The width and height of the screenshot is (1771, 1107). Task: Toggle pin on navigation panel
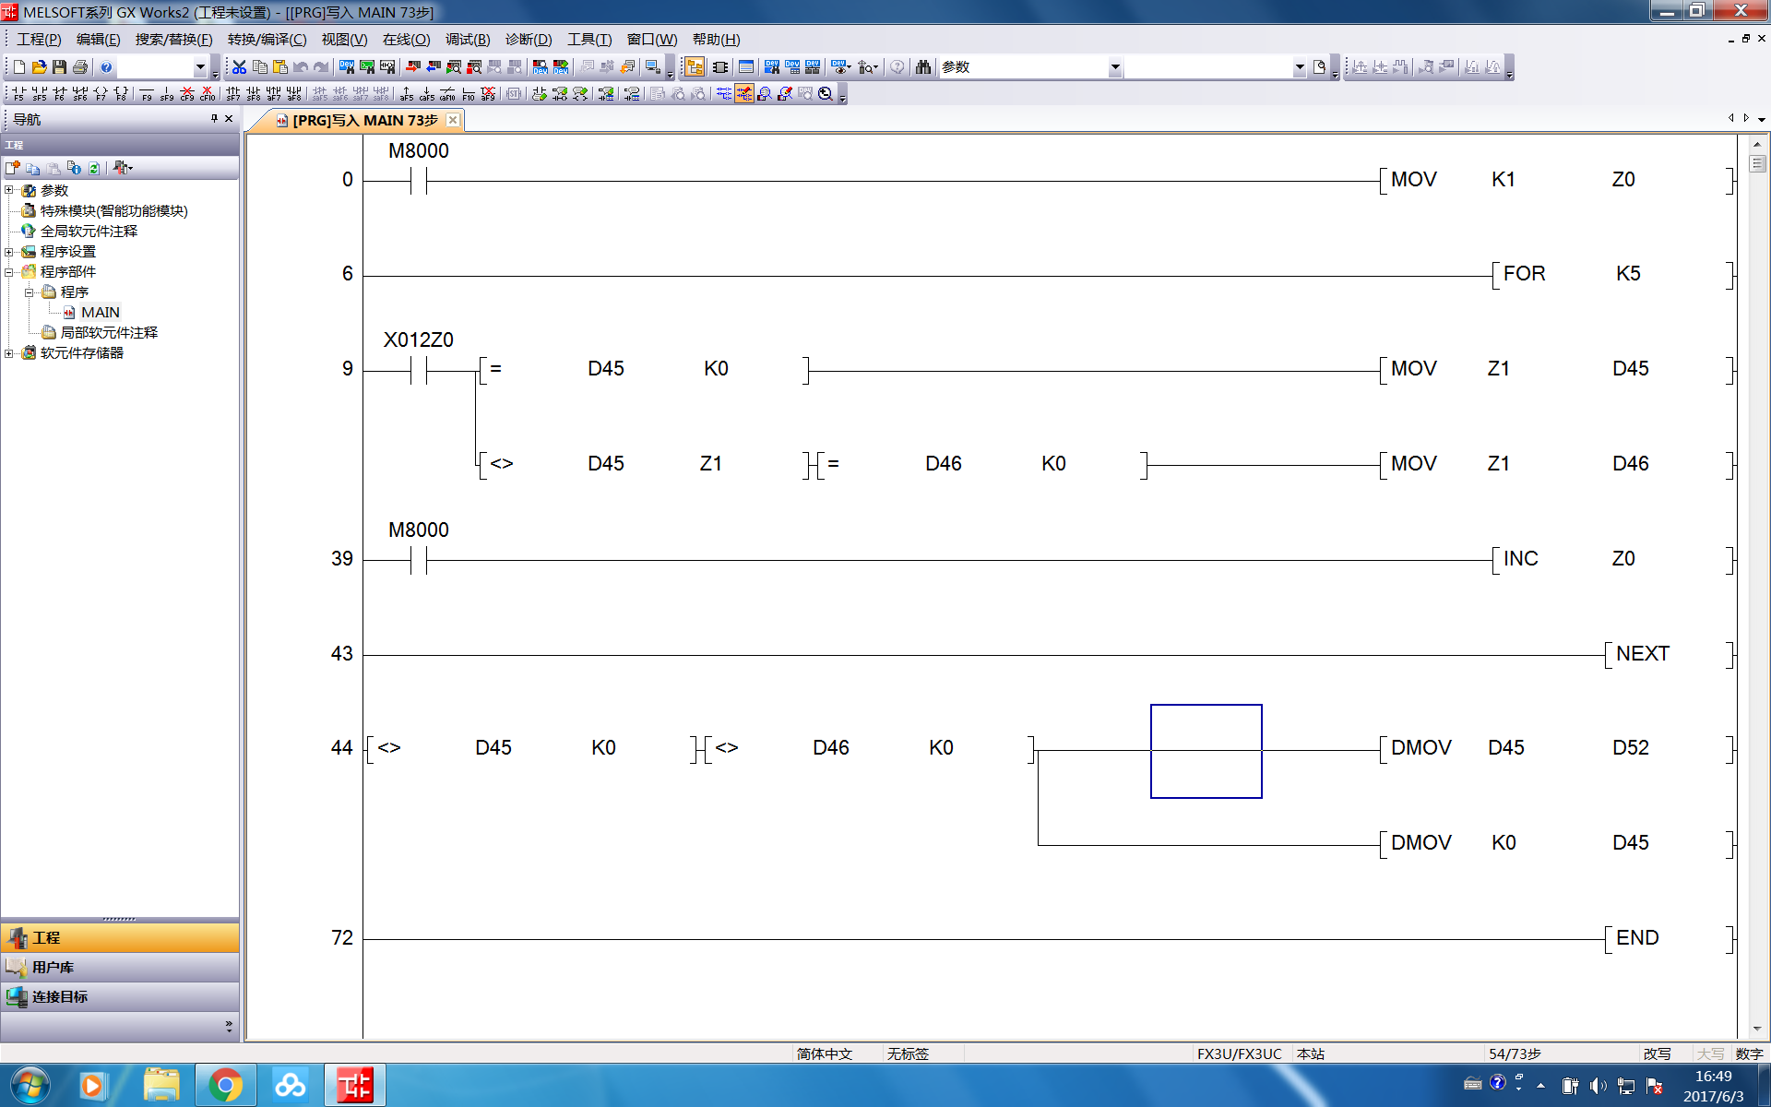214,118
